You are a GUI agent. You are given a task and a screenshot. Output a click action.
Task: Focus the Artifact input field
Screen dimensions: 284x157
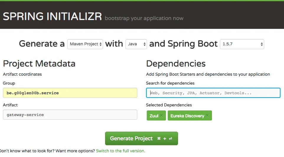click(x=70, y=115)
